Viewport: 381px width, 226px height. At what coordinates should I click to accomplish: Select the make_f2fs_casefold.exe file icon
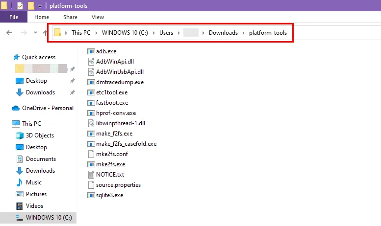91,144
